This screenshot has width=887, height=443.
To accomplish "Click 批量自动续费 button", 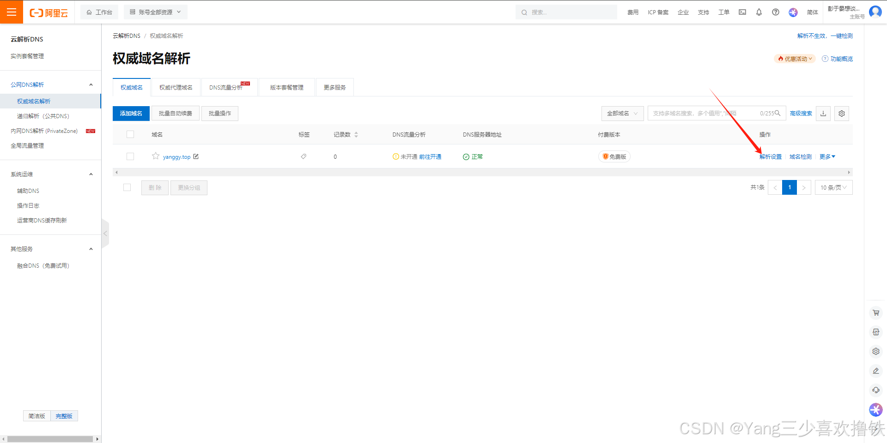I will [x=176, y=114].
